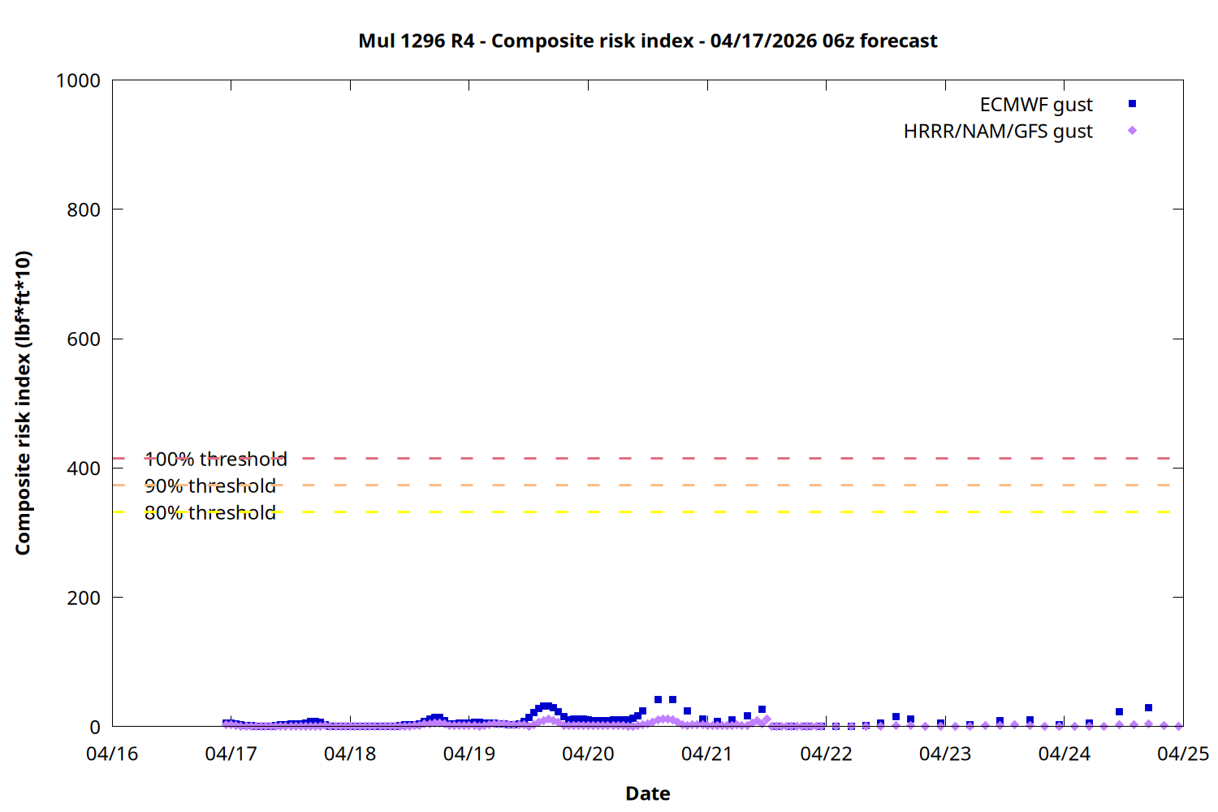Screen dimensions: 1218x812
Task: Click the 04/24 date tick label
Action: [1064, 754]
